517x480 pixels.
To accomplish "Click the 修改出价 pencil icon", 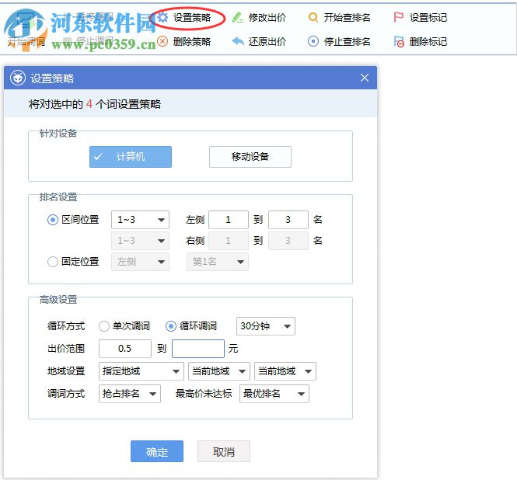I will (238, 17).
